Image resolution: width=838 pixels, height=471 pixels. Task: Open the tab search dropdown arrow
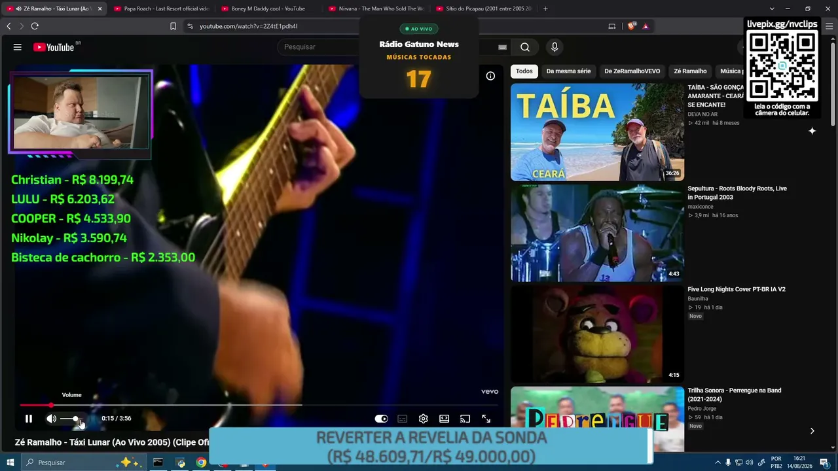(772, 9)
